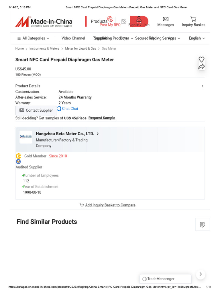Image resolution: width=220 pixels, height=294 pixels.
Task: Open feedback note icon beside Find Similar Products
Action: [x=203, y=225]
